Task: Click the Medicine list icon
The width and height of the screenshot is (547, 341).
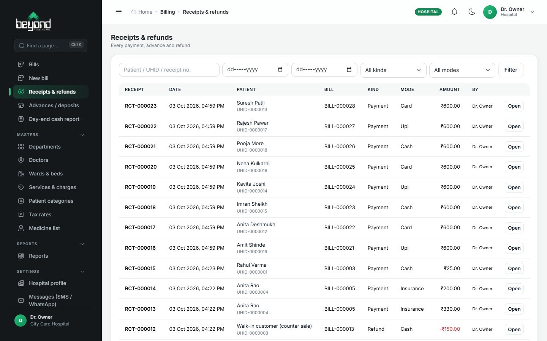Action: point(21,228)
